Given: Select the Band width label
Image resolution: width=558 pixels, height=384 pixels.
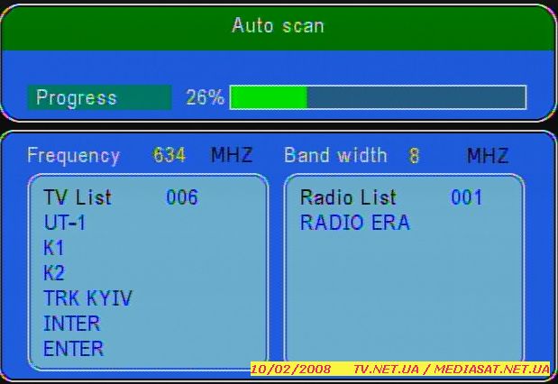Looking at the screenshot, I should coord(335,155).
